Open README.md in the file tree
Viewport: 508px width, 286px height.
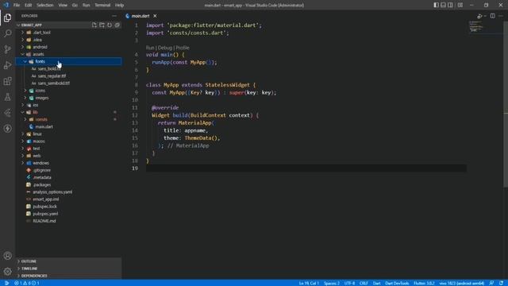click(x=69, y=221)
